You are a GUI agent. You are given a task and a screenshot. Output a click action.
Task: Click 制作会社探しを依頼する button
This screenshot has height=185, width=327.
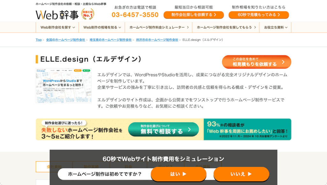pyautogui.click(x=194, y=15)
